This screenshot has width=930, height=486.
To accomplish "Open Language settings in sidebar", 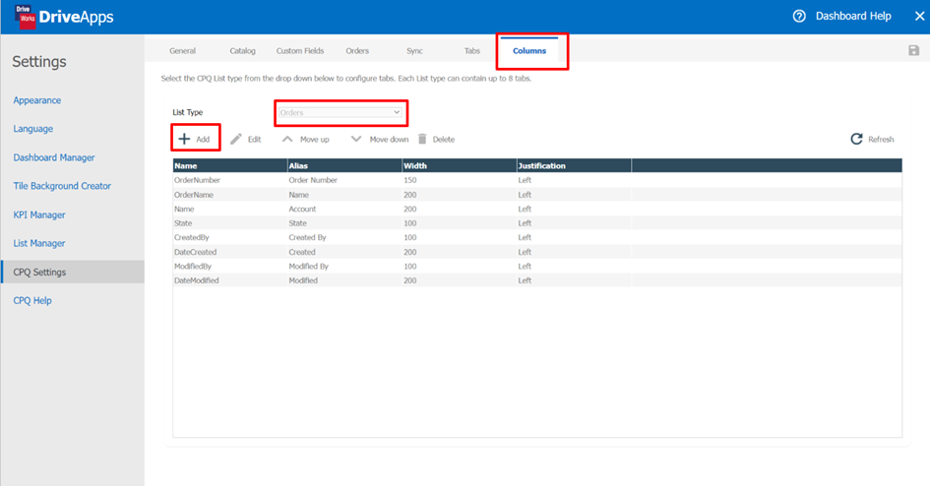I will (x=33, y=129).
